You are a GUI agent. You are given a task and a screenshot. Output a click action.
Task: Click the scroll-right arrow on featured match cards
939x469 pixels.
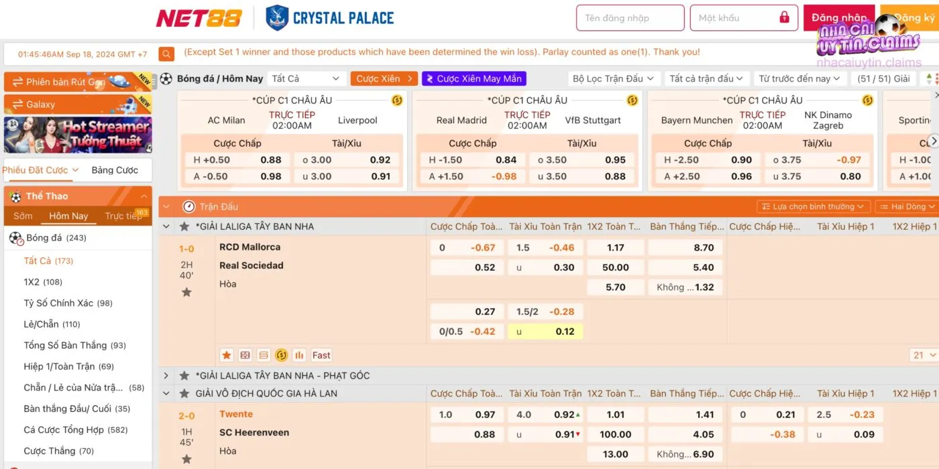(933, 141)
